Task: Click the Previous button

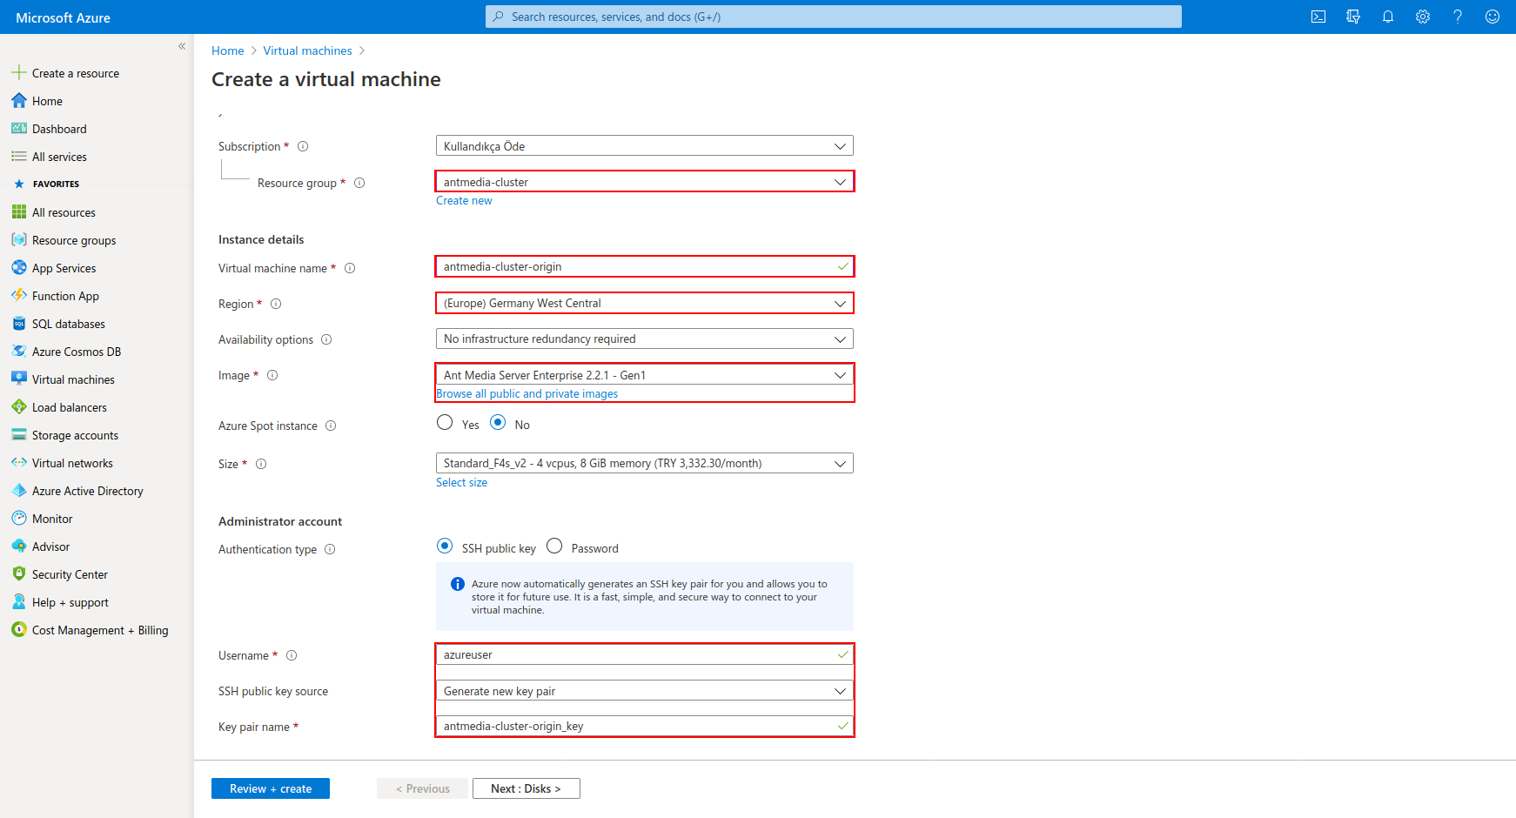Action: coord(422,788)
